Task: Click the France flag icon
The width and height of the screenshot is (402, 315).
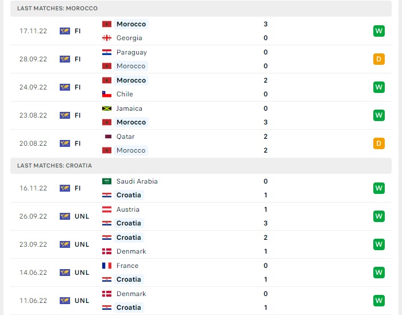Action: [x=107, y=266]
